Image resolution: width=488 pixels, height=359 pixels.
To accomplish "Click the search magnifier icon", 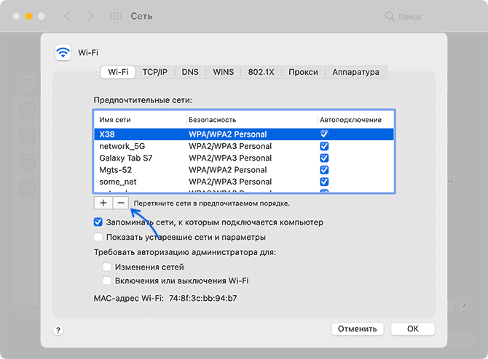I will 390,16.
